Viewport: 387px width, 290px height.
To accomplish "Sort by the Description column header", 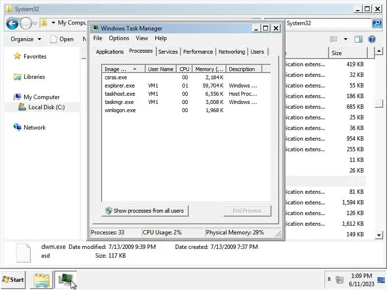I will pyautogui.click(x=244, y=69).
